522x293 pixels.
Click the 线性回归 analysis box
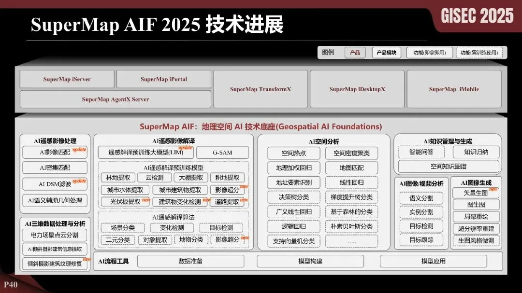(351, 182)
